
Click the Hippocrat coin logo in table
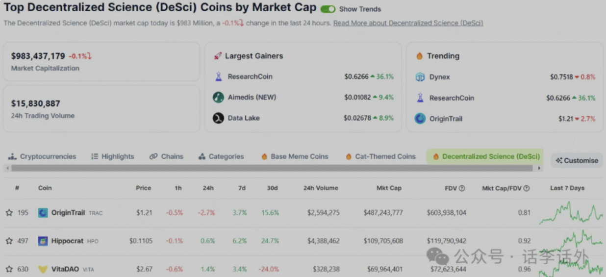tap(43, 241)
